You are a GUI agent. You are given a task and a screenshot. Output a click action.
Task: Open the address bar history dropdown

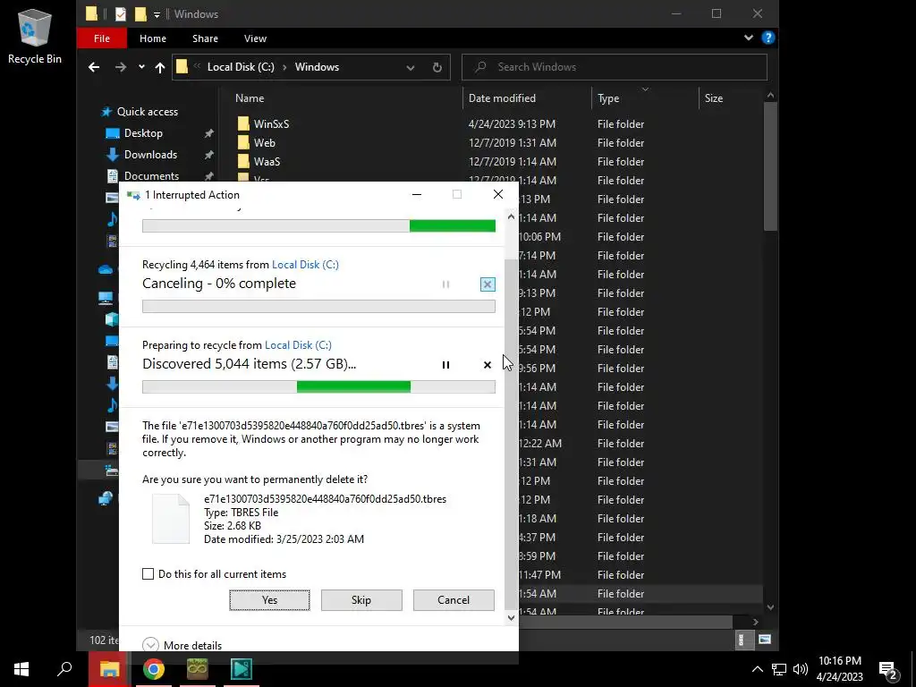(x=410, y=68)
